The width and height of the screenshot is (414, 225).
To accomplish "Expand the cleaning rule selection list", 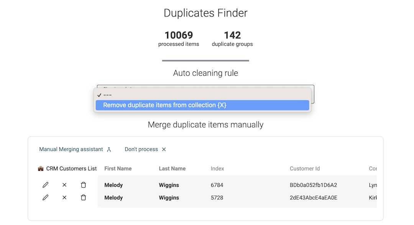I will (206, 89).
